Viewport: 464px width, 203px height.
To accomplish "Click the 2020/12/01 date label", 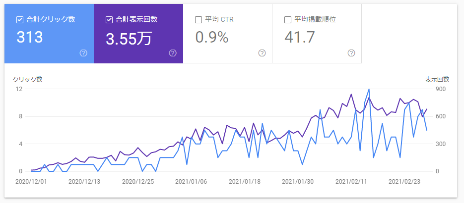I will 31,181.
